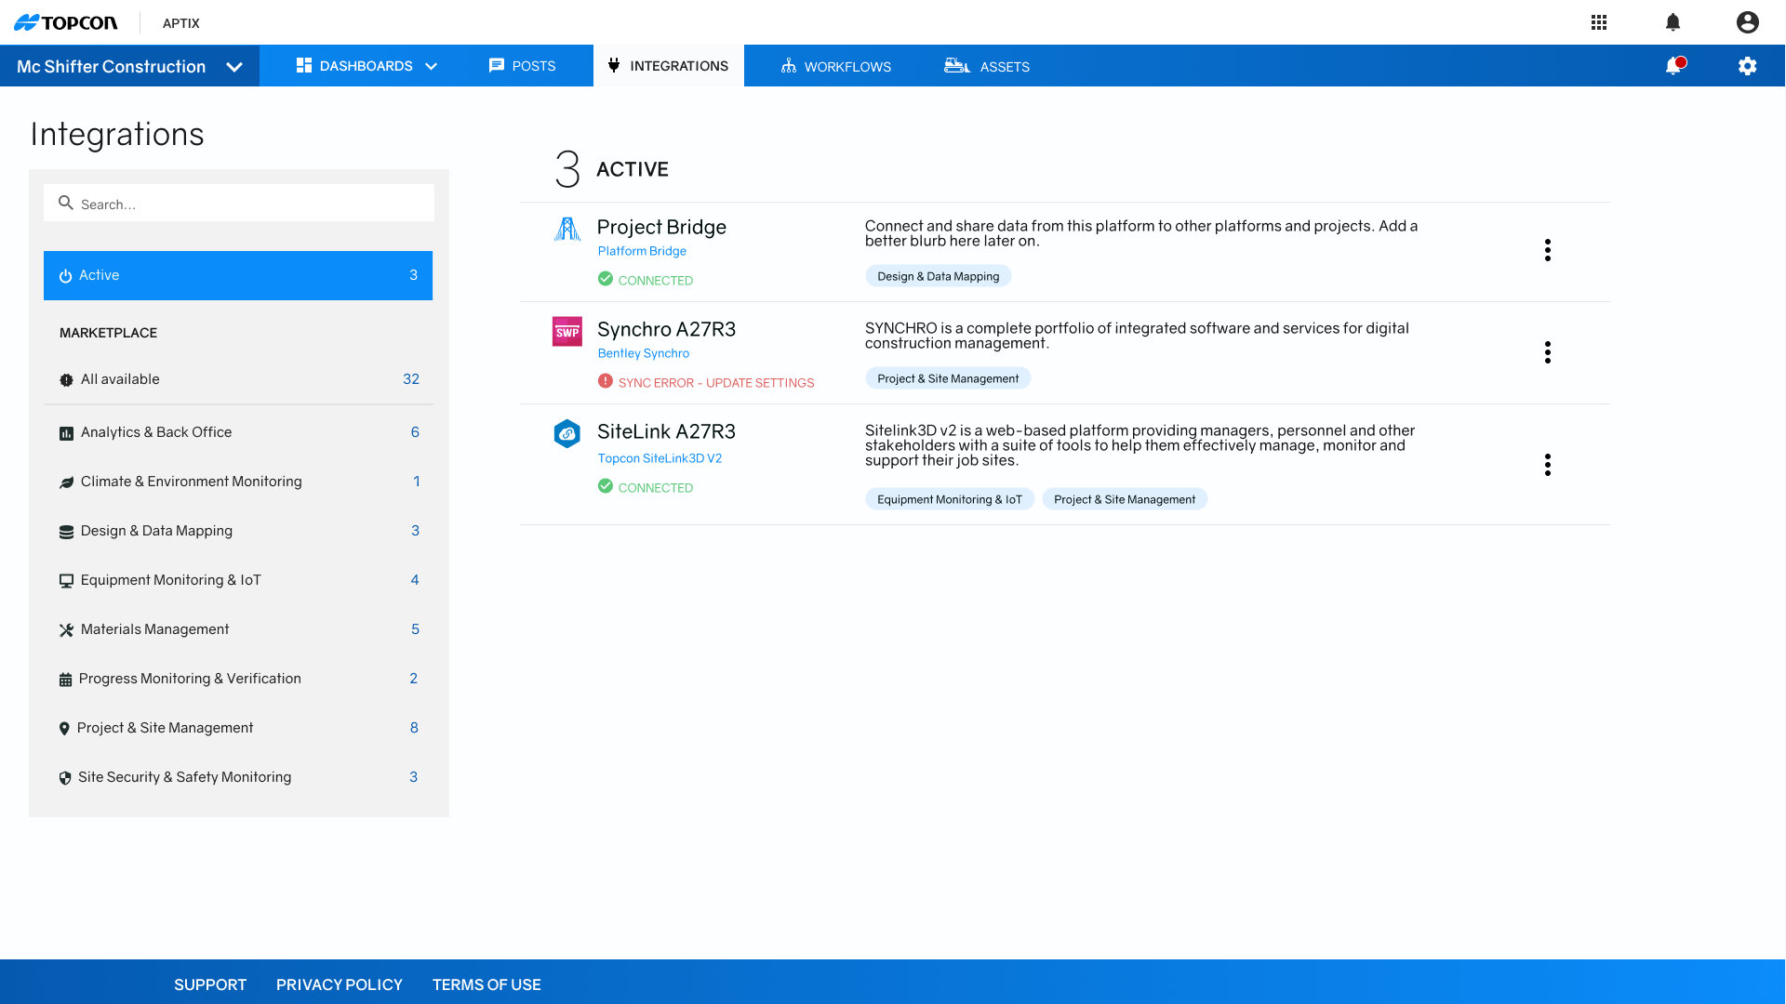Click into the Search integrations field
This screenshot has width=1786, height=1004.
pos(239,203)
